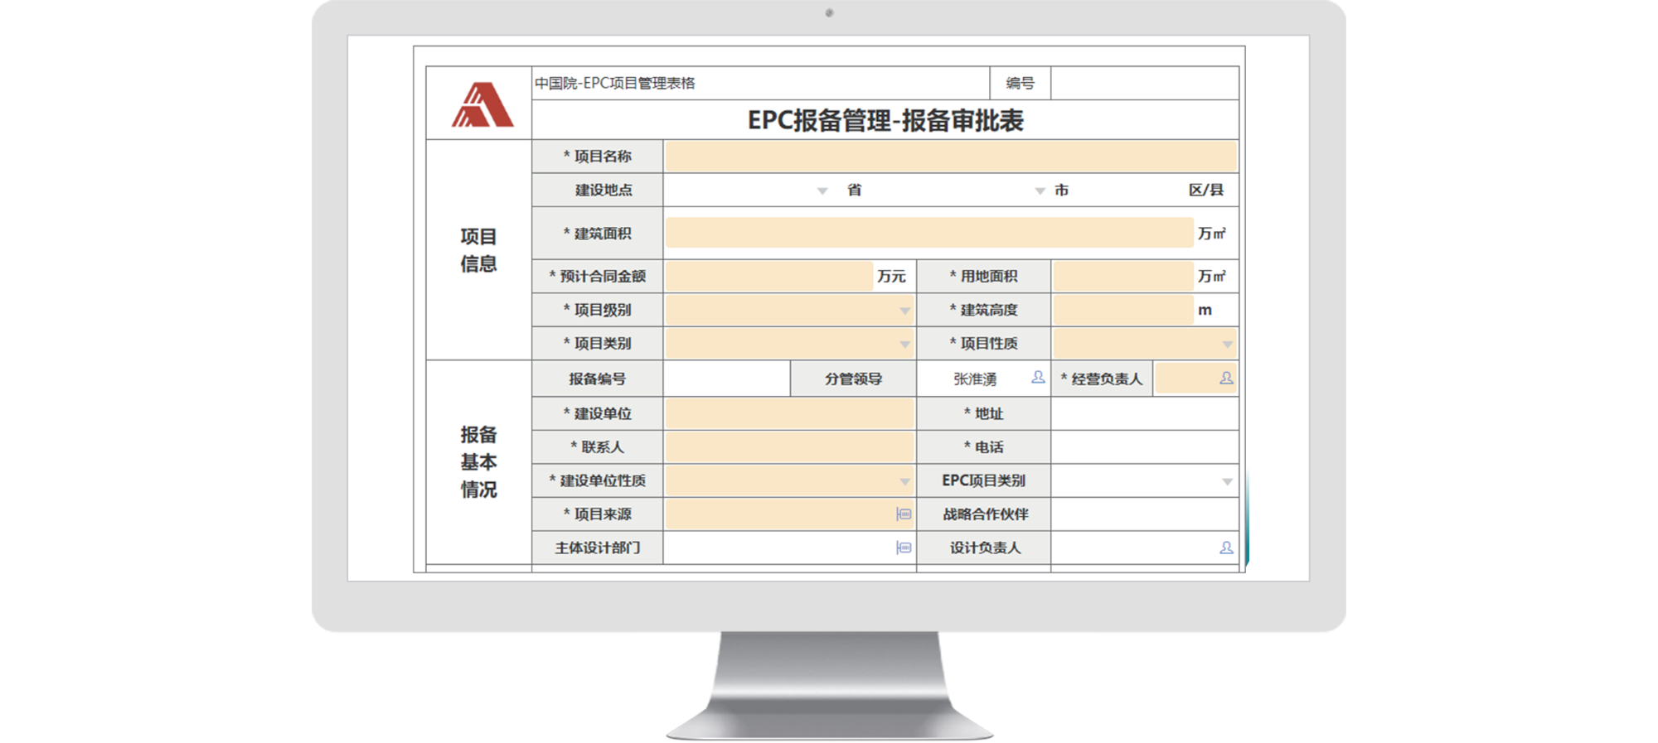Click the 预计合同金额 input box
Screen dimensions: 1658x743
coord(768,276)
